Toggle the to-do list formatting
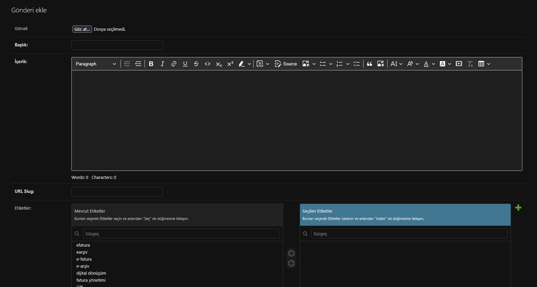Image resolution: width=537 pixels, height=287 pixels. 356,64
